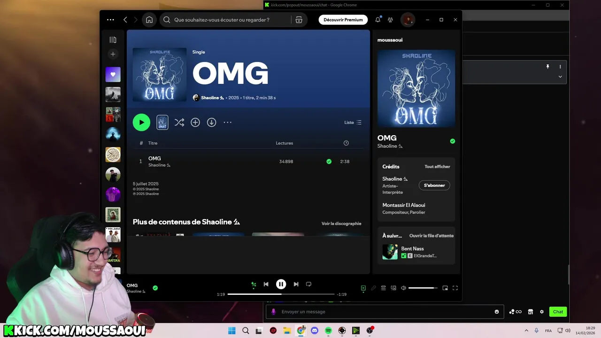Play the OMG single with the green button
Screen dimensions: 601x338
[141, 122]
